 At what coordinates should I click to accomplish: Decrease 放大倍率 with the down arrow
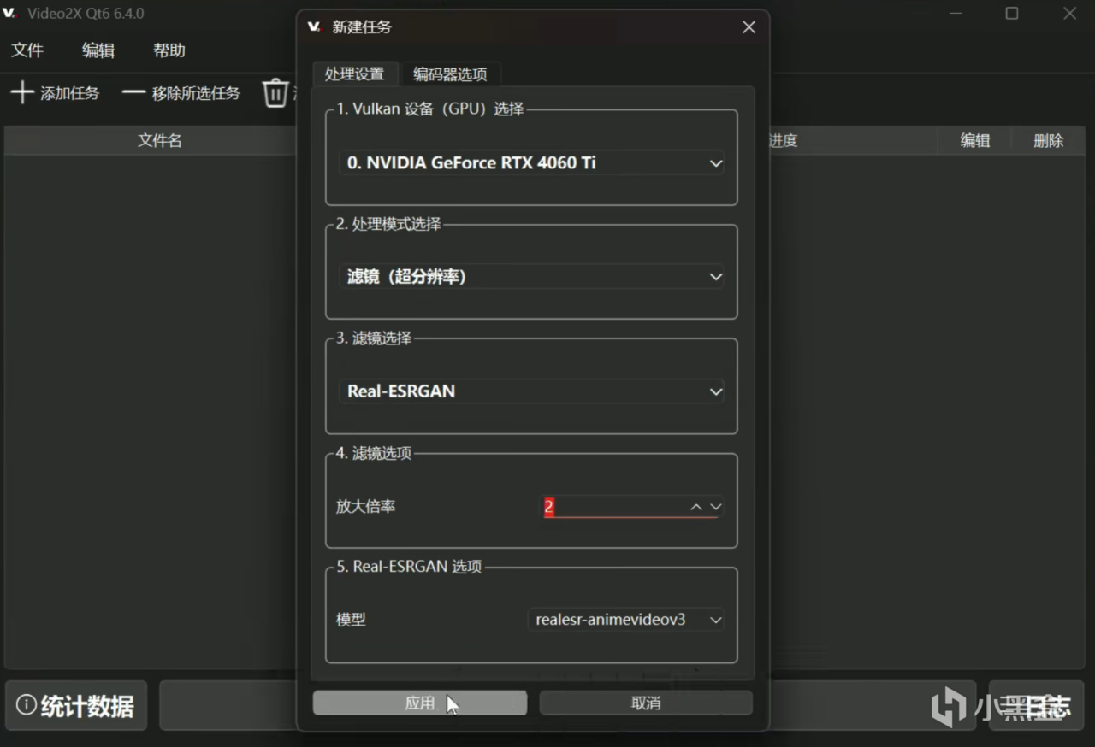point(716,507)
